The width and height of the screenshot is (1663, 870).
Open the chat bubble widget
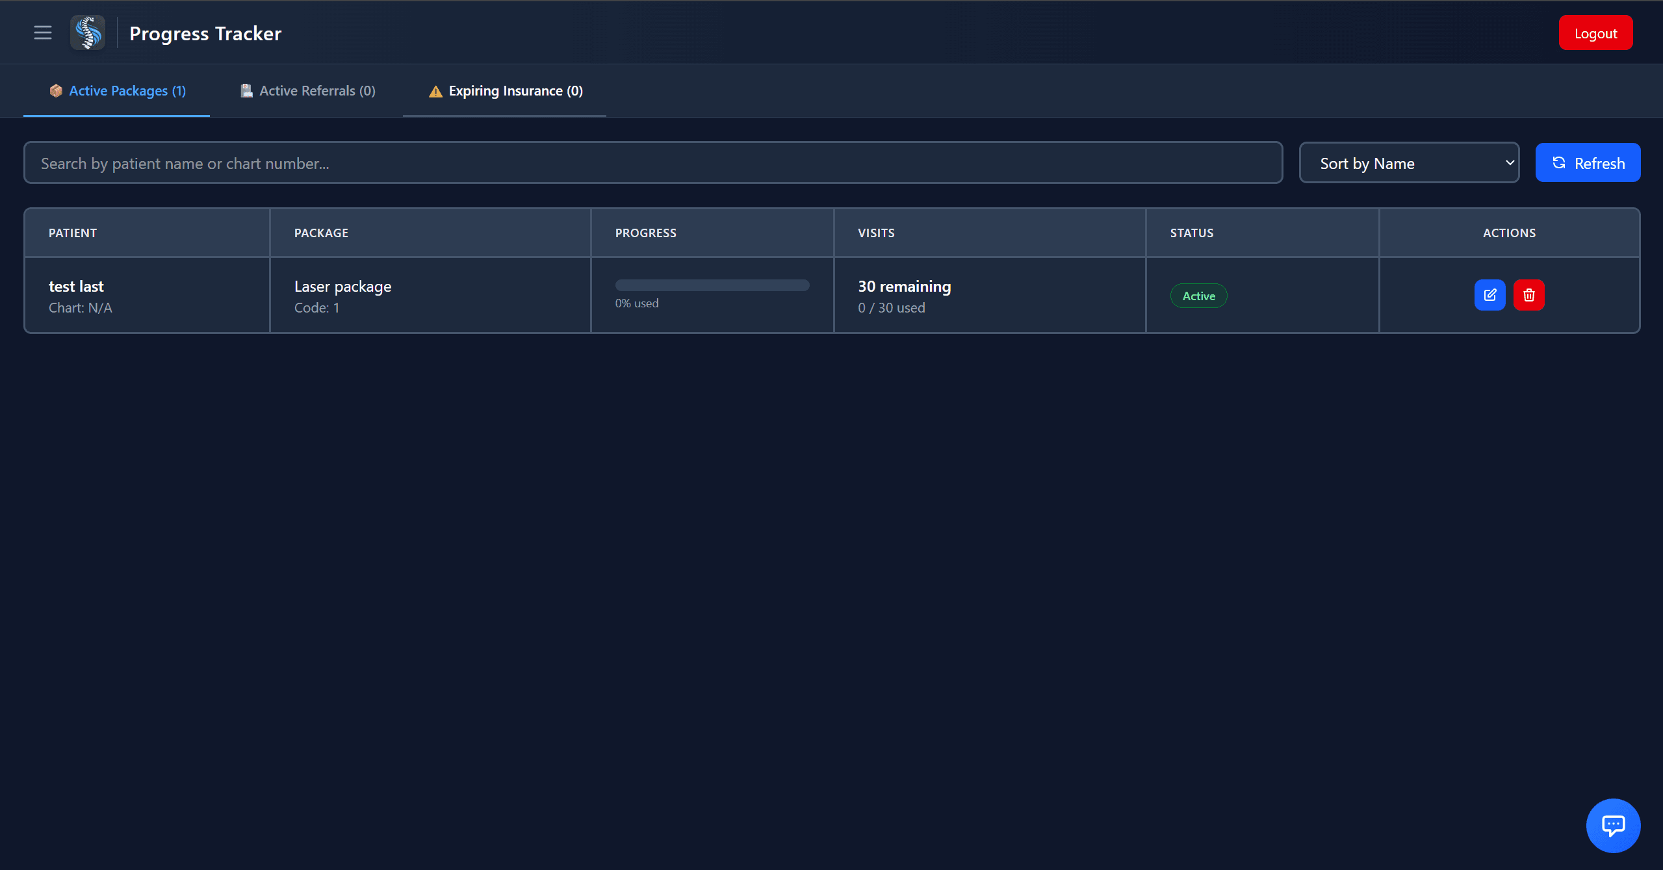[1614, 825]
